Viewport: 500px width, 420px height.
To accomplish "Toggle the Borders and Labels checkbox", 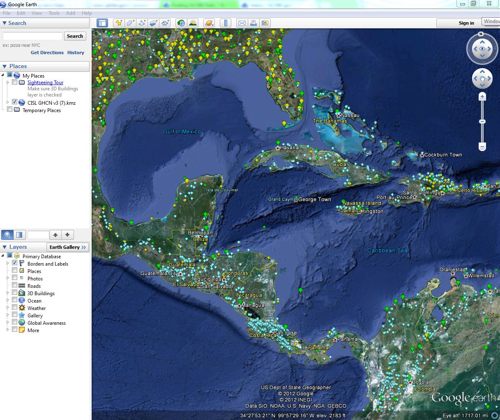I will (x=15, y=263).
